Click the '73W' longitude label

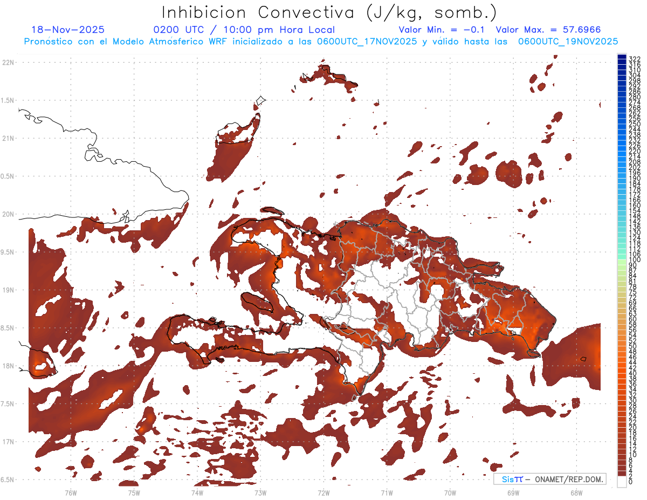pyautogui.click(x=260, y=492)
